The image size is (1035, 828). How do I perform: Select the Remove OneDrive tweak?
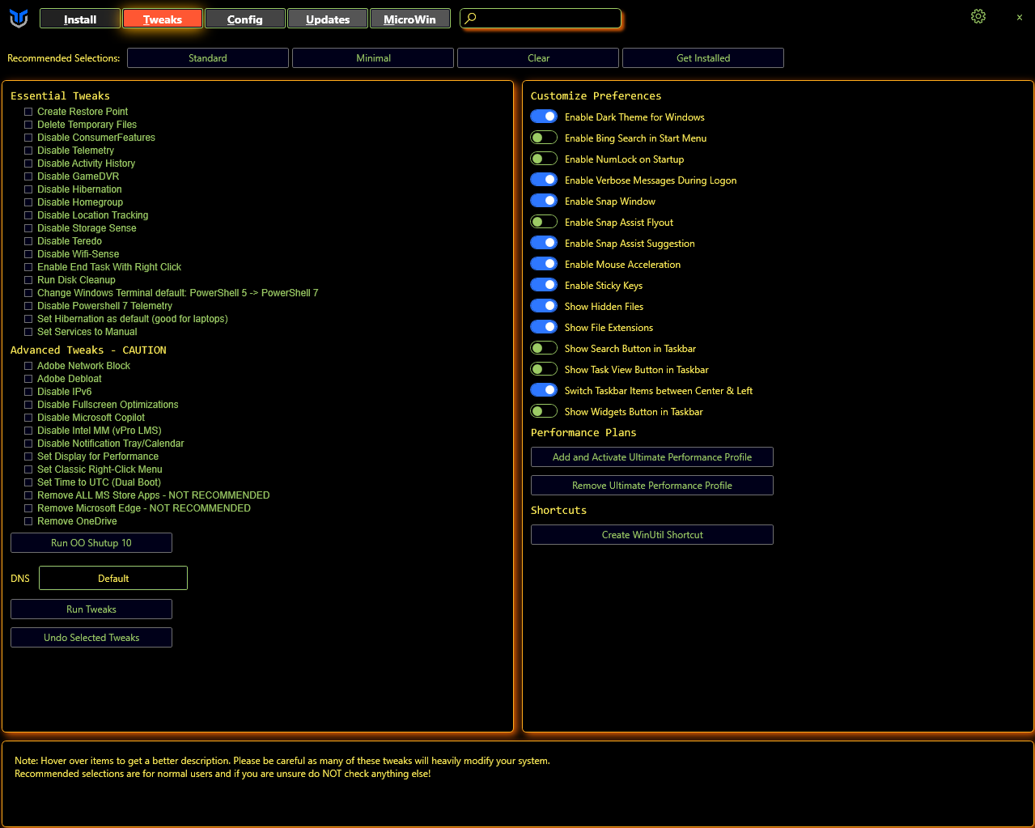pos(28,521)
